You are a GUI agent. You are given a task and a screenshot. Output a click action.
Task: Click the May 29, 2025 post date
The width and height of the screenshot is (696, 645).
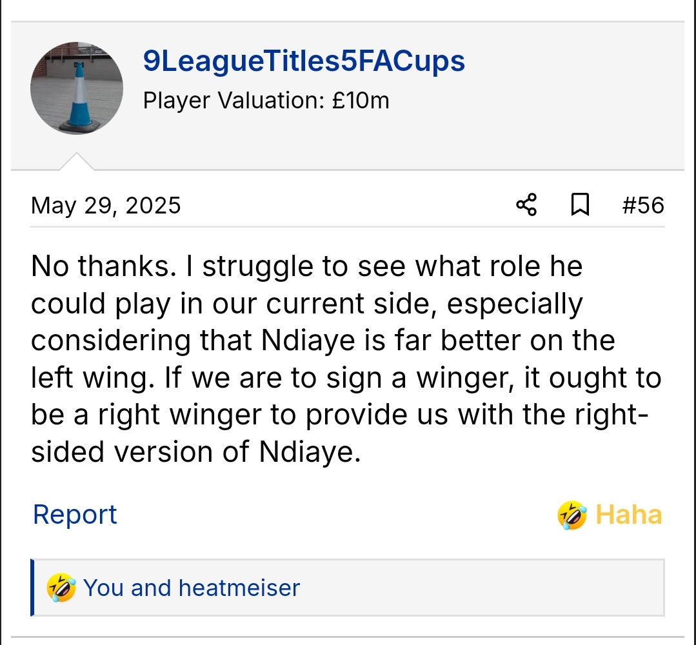pyautogui.click(x=106, y=206)
